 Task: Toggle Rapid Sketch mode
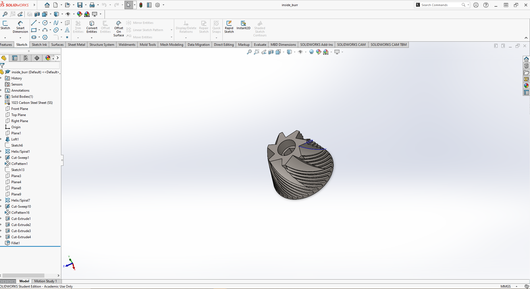click(x=229, y=27)
